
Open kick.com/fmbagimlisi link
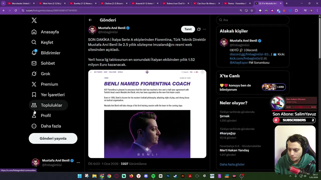(245, 58)
